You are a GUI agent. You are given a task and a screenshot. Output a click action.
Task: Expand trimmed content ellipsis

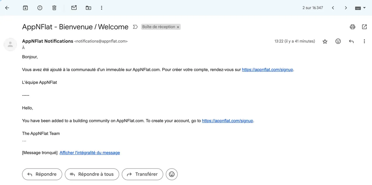[24, 140]
